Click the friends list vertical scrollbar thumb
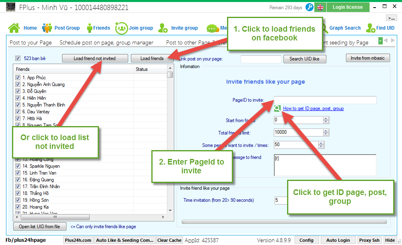 point(170,74)
